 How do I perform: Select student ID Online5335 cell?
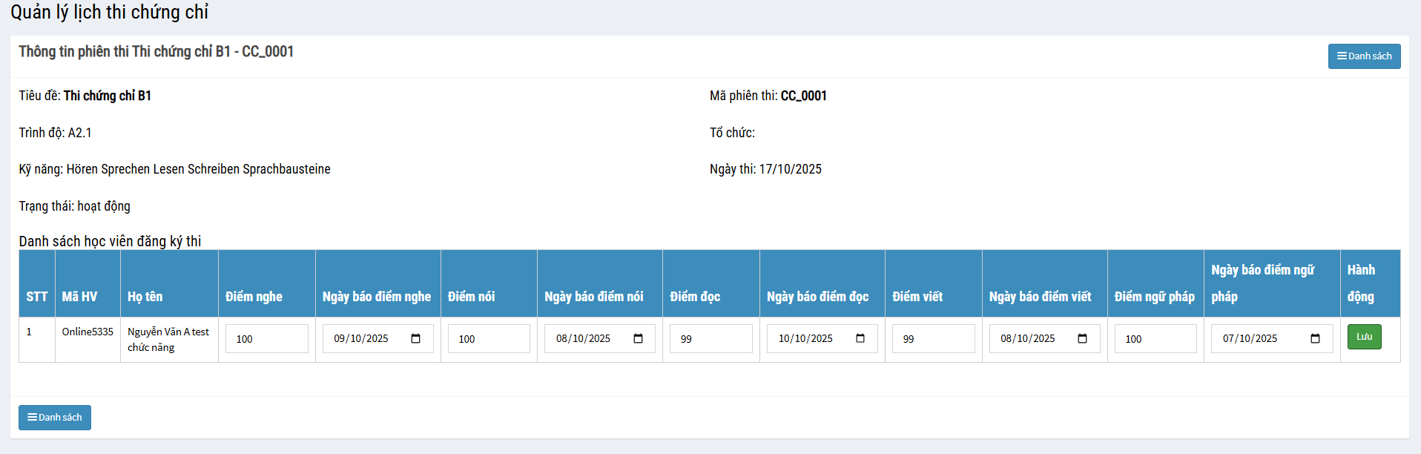(x=88, y=332)
